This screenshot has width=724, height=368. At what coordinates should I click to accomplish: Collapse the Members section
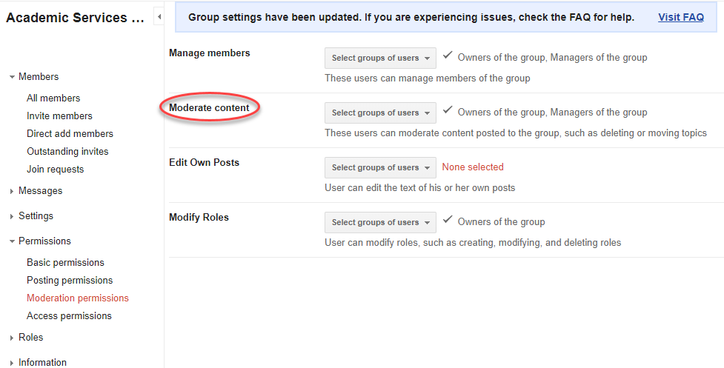(12, 77)
